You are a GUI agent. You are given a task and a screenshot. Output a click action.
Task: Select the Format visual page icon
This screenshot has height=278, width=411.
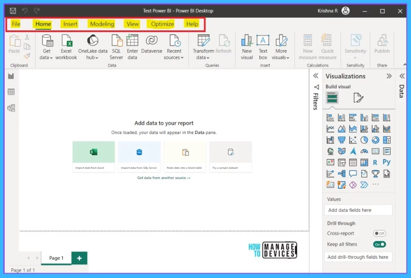pyautogui.click(x=358, y=98)
